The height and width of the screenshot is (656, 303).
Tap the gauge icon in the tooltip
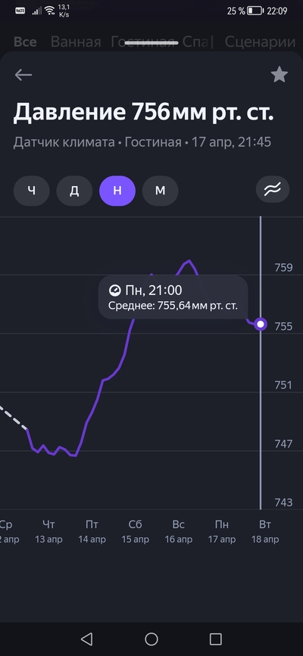(114, 290)
